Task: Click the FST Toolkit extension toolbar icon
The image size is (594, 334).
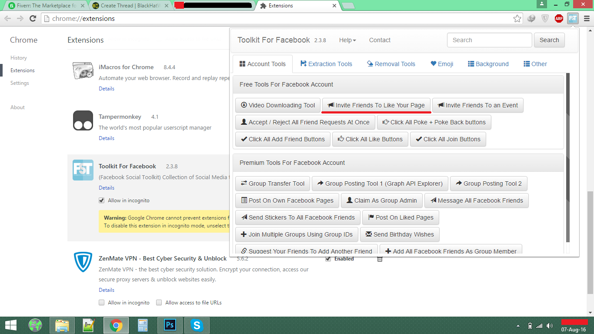Action: pos(573,18)
